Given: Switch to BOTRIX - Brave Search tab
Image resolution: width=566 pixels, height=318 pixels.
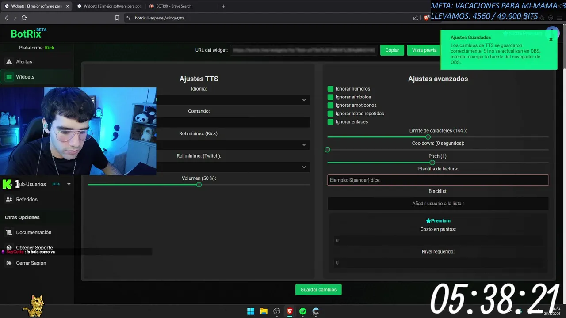Looking at the screenshot, I should point(181,6).
